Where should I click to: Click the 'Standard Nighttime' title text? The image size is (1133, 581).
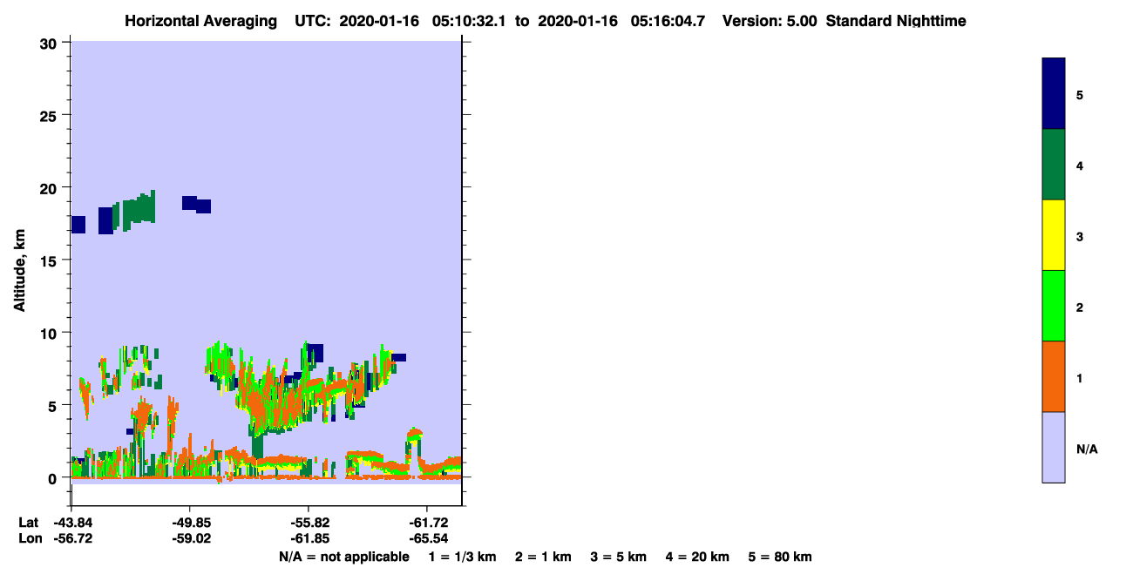(x=896, y=21)
